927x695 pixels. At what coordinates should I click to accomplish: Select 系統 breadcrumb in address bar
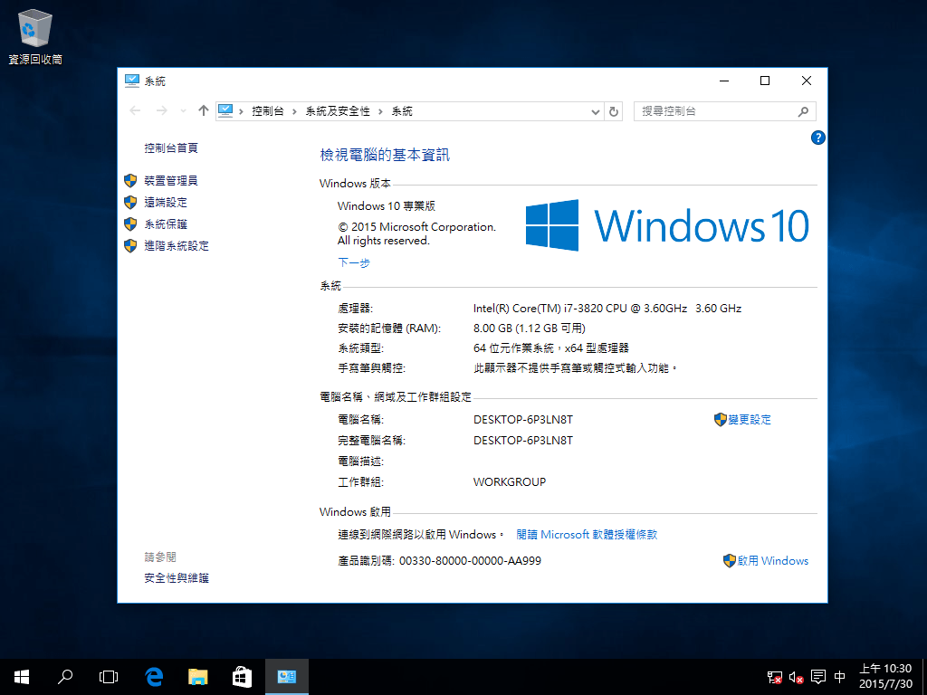[x=402, y=111]
